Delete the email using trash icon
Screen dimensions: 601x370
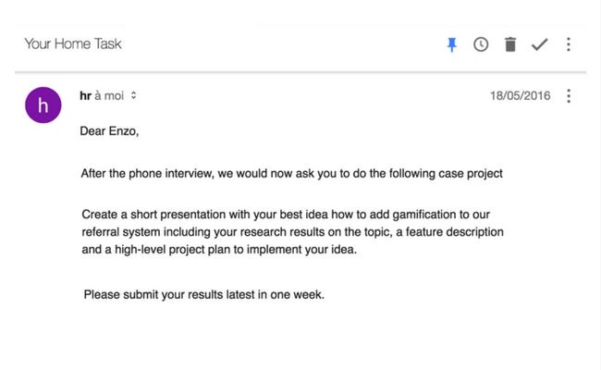point(510,44)
